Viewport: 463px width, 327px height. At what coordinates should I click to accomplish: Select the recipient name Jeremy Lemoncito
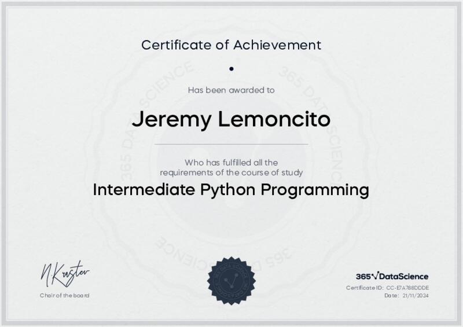point(231,119)
